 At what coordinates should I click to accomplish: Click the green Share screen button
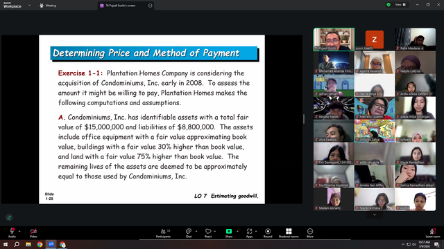tap(229, 233)
